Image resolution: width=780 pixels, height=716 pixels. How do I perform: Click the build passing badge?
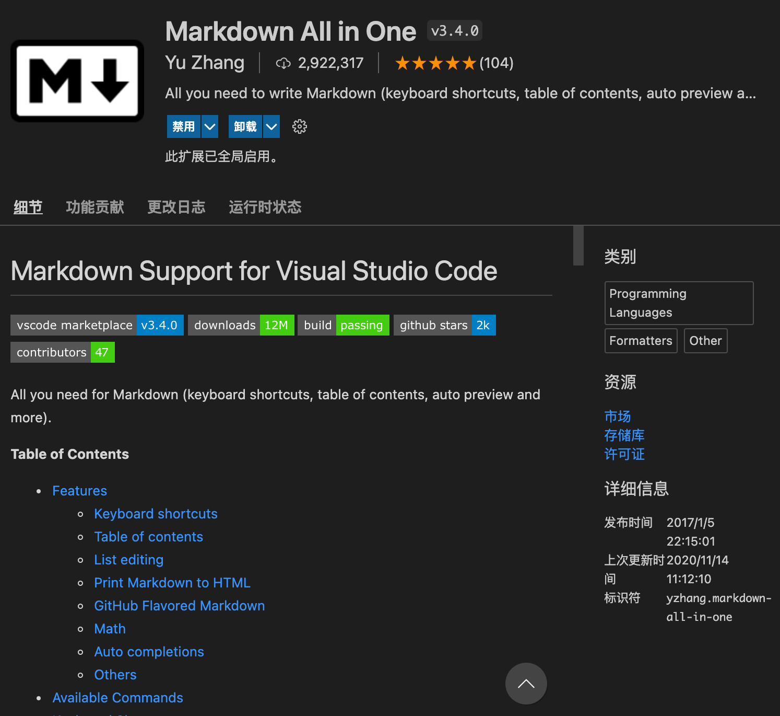pos(344,325)
